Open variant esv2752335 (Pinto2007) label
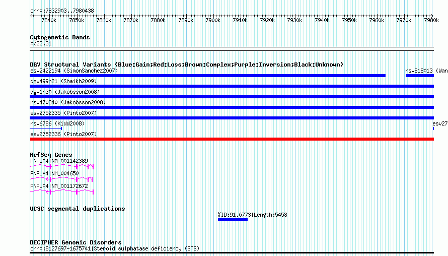 click(63, 113)
